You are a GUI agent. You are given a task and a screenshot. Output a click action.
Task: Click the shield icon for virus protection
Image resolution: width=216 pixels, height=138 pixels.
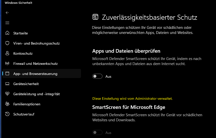click(x=7, y=43)
